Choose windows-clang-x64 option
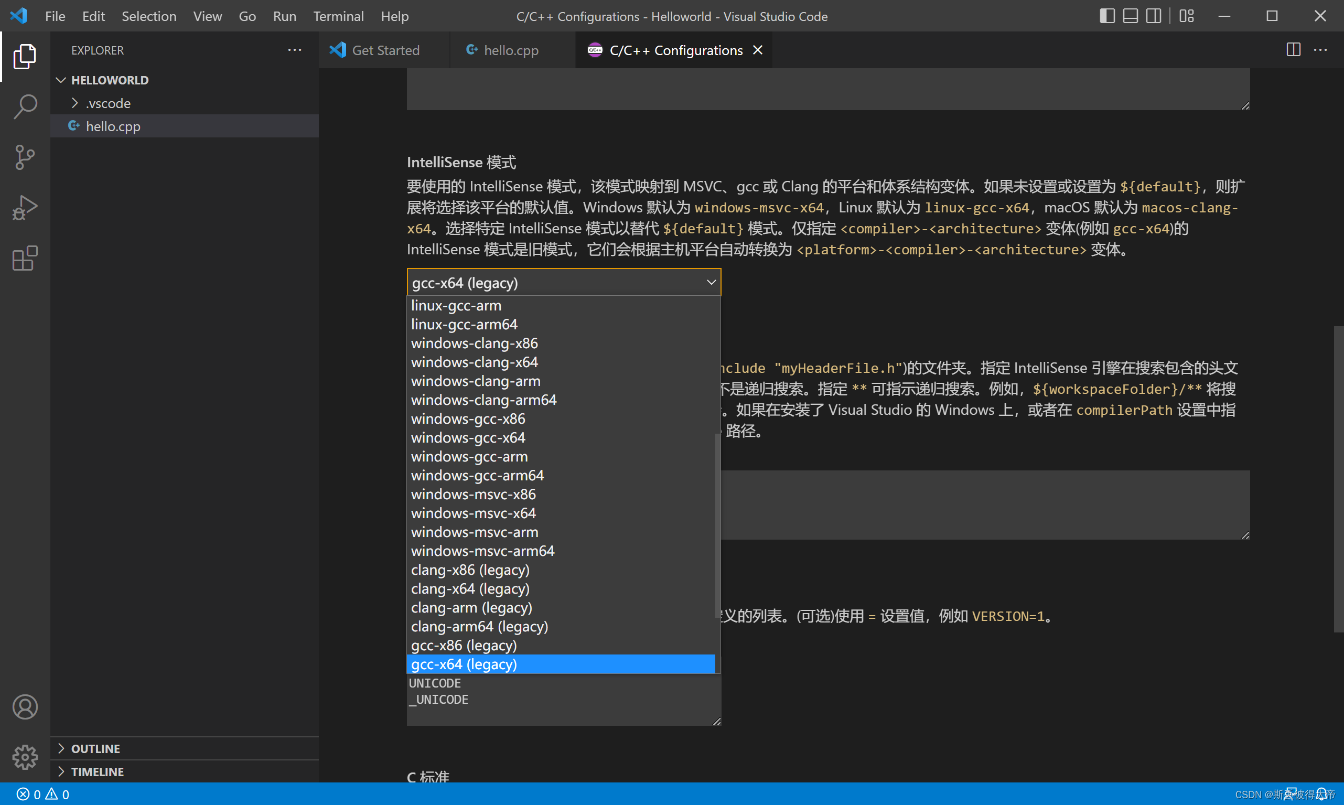The height and width of the screenshot is (805, 1344). 561,362
